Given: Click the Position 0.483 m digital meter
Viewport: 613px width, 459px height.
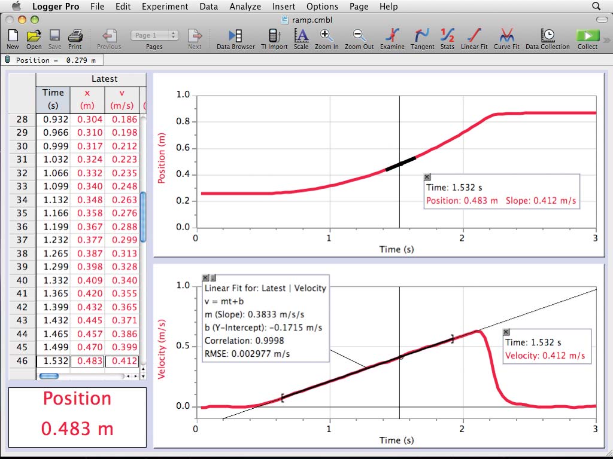Looking at the screenshot, I should click(77, 417).
